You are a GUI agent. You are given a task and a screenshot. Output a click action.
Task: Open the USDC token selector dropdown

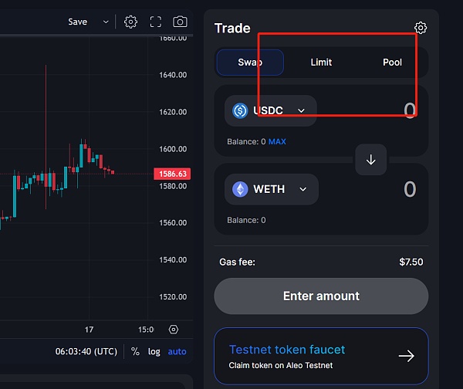[301, 110]
